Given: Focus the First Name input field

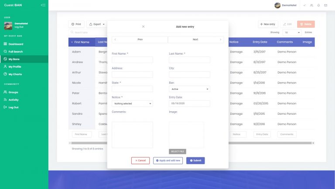Looking at the screenshot, I should 132,60.
